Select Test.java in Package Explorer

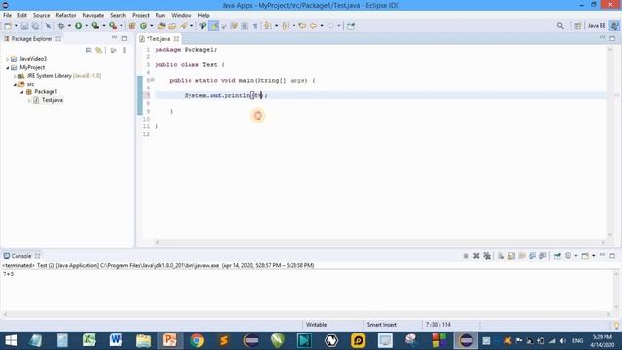click(52, 100)
